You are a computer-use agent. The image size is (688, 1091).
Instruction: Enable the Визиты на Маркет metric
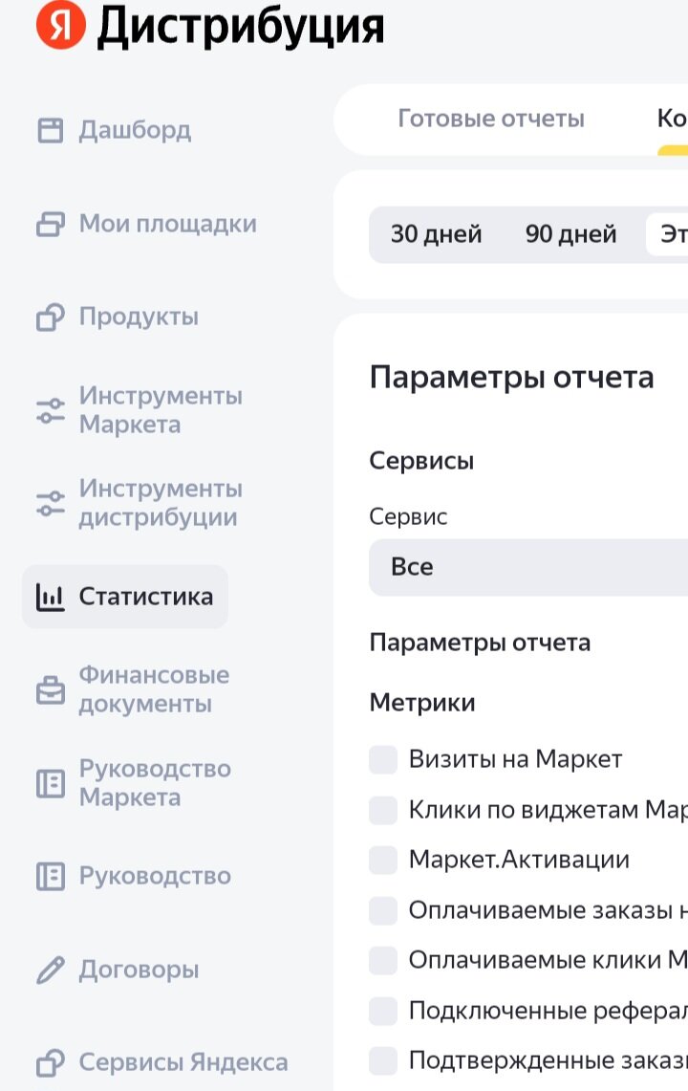pyautogui.click(x=381, y=758)
